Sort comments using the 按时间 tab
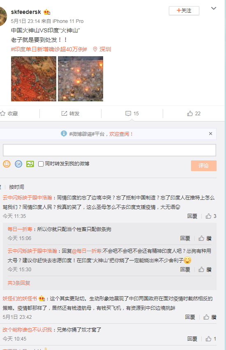This screenshot has width=226, height=350. tap(16, 187)
